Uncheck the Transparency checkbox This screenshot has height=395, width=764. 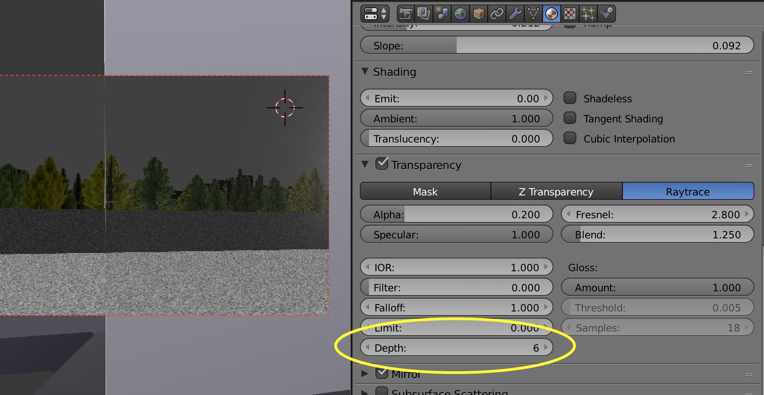[382, 163]
